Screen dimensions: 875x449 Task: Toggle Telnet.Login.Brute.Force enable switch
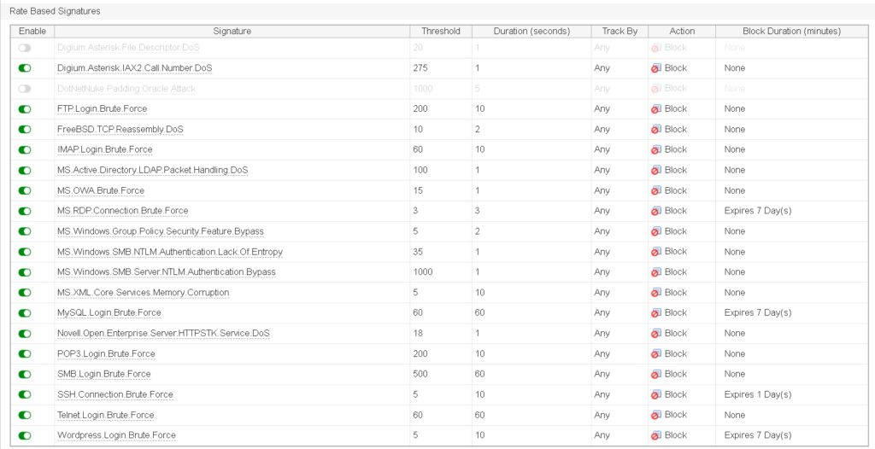(25, 416)
